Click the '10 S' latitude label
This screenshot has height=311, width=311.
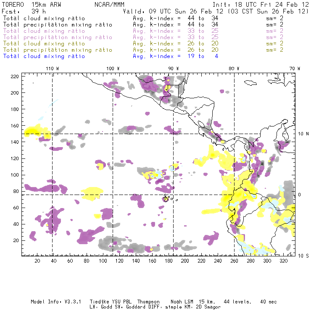(x=303, y=256)
